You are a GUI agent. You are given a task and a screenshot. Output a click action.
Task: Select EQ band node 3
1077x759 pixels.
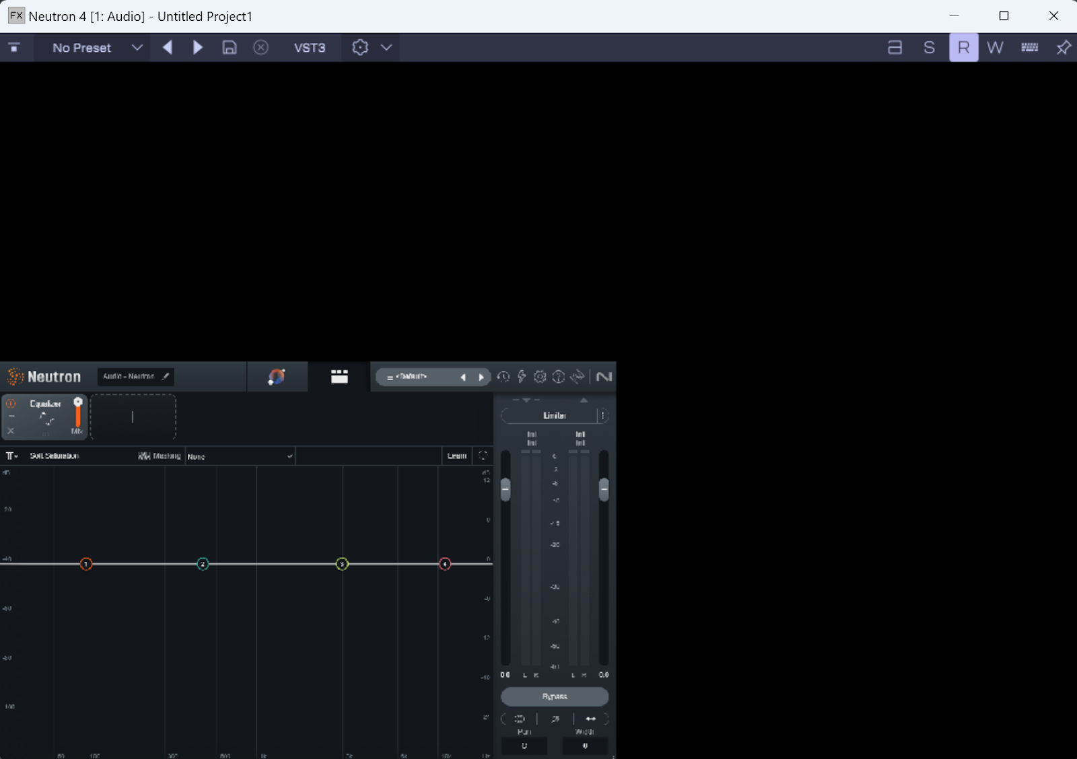tap(342, 564)
